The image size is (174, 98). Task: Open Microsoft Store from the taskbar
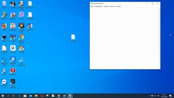(x=25, y=96)
